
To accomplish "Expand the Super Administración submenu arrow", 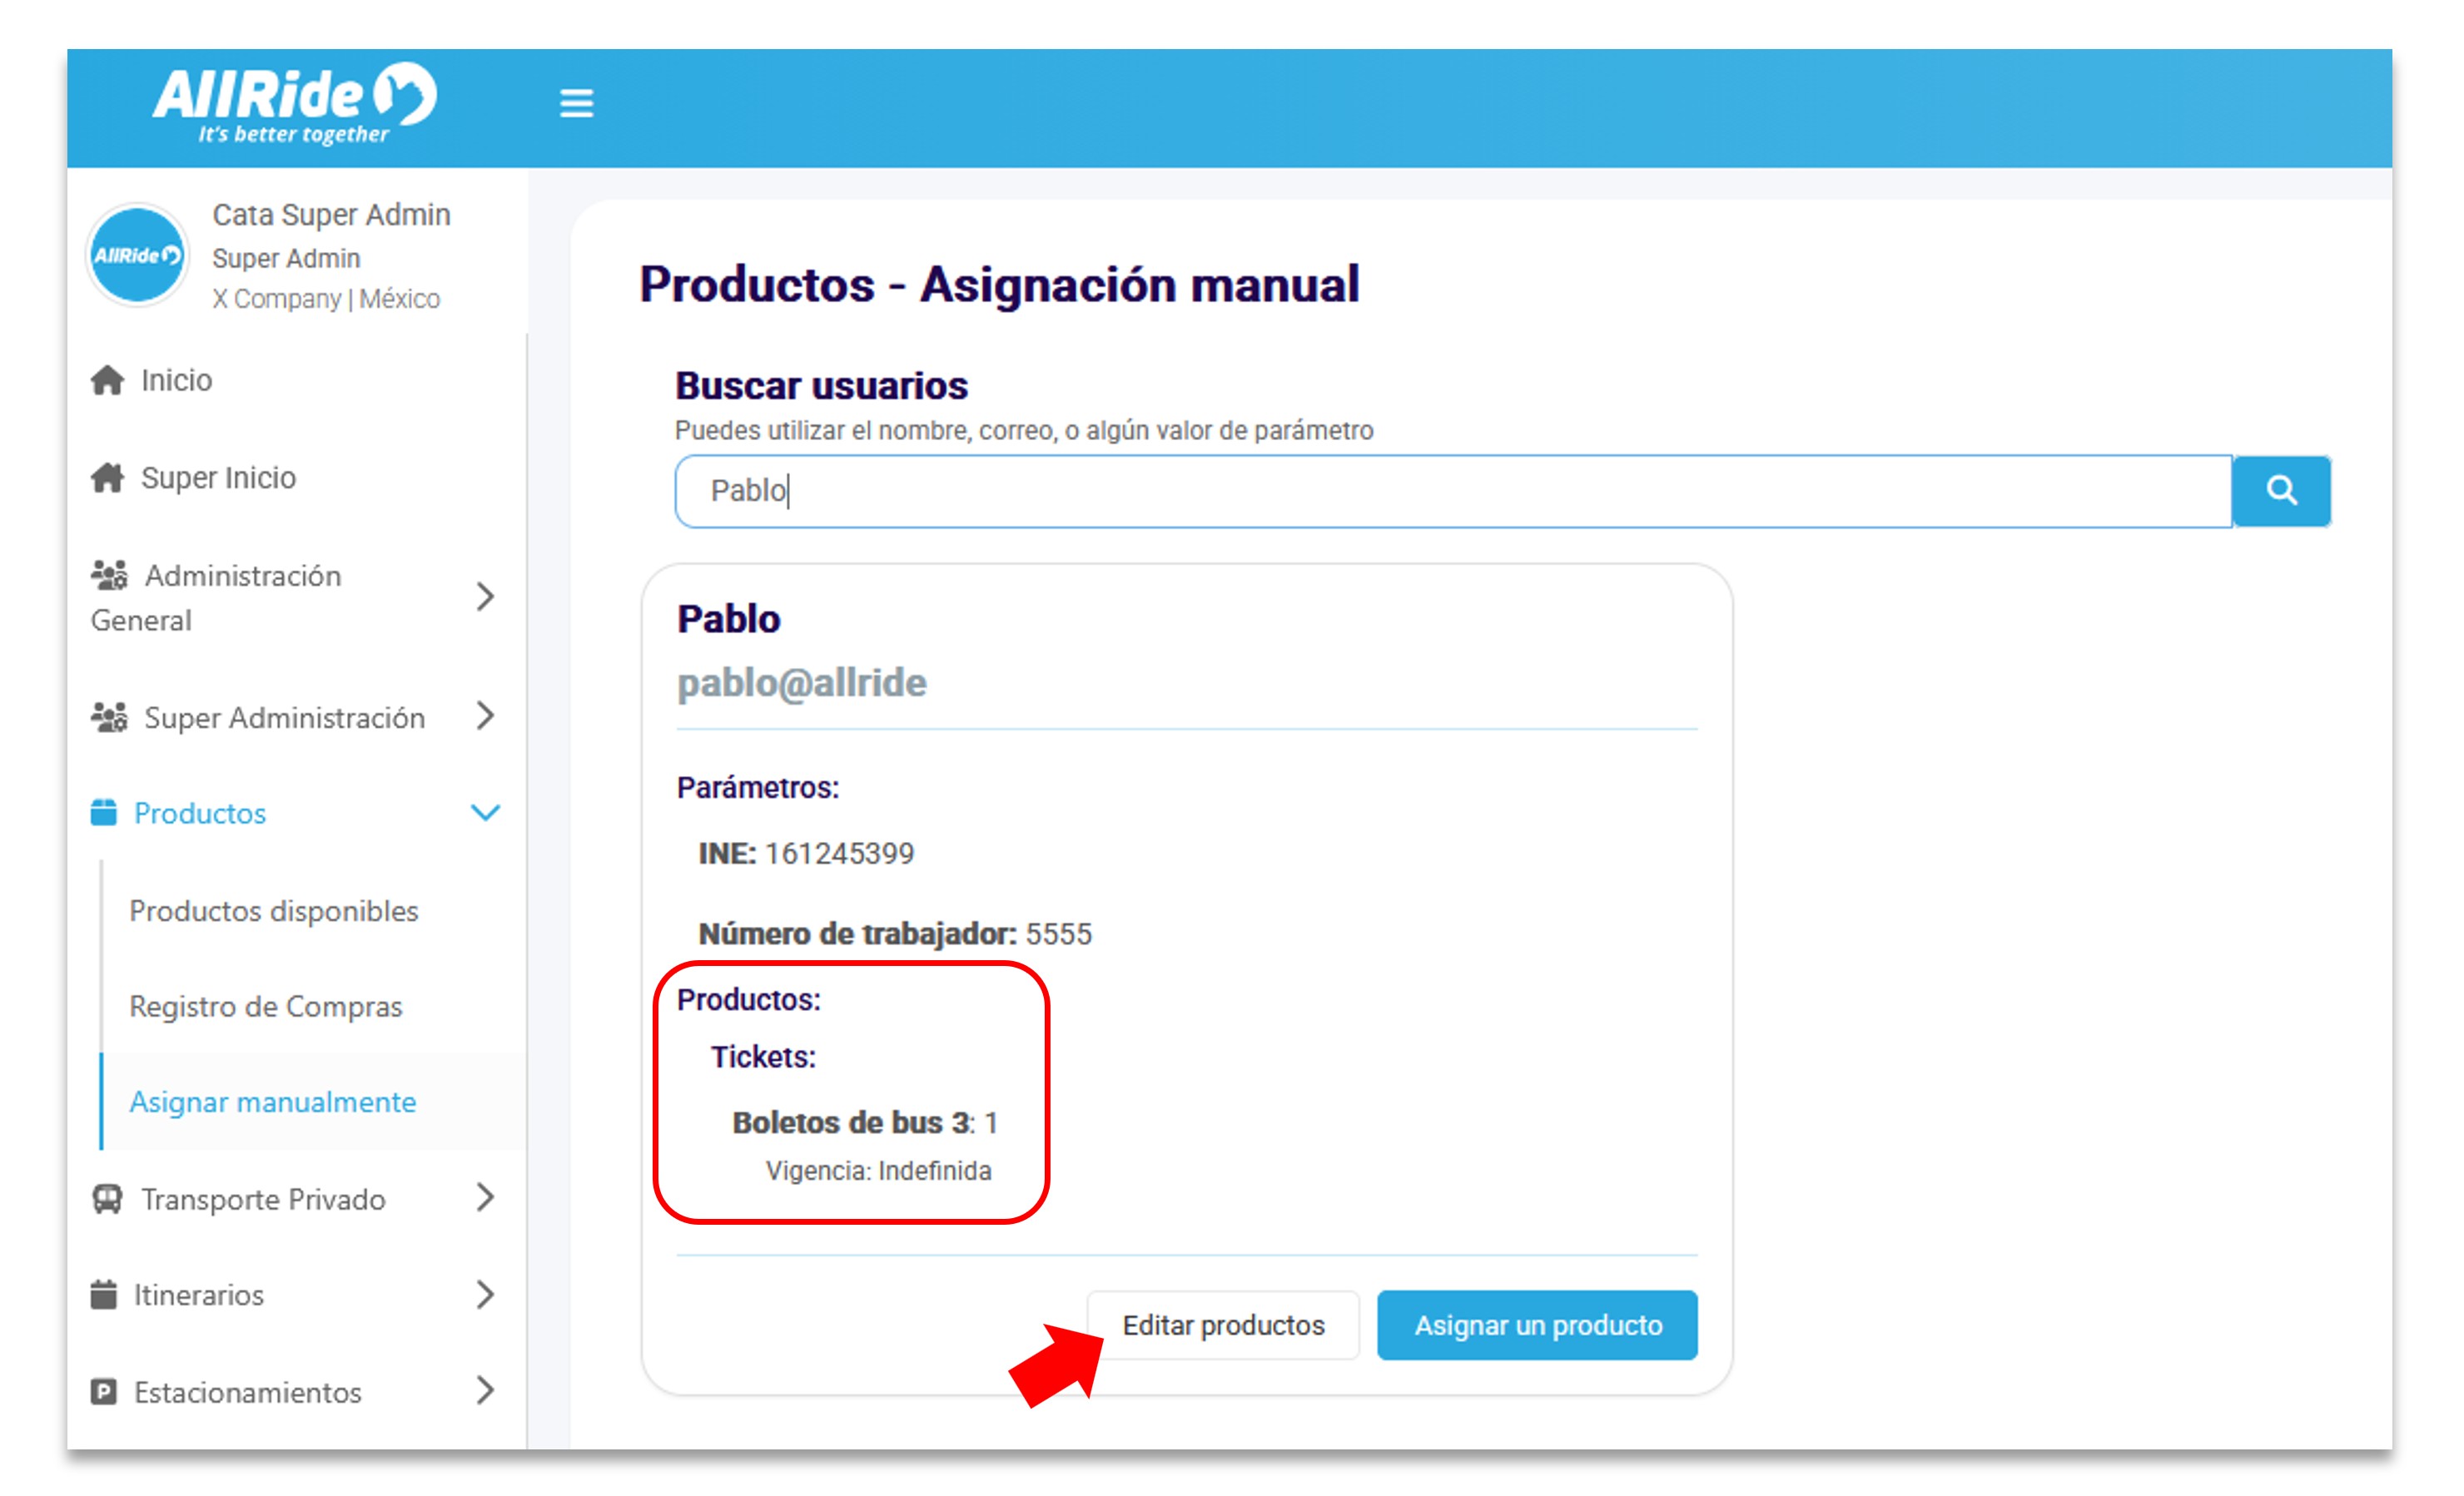I will pyautogui.click(x=485, y=716).
